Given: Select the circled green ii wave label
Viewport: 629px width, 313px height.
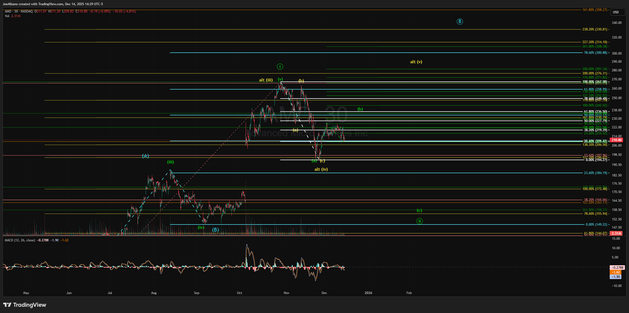Looking at the screenshot, I should click(420, 221).
